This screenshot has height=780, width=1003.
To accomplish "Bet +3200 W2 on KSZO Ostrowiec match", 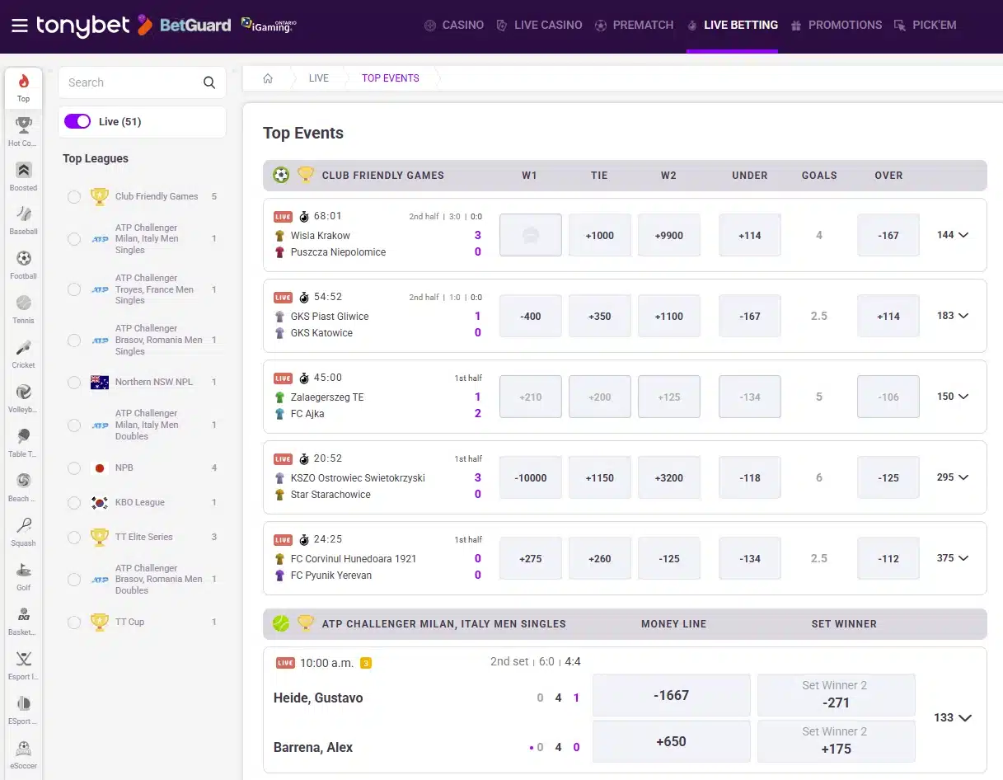I will pyautogui.click(x=669, y=477).
